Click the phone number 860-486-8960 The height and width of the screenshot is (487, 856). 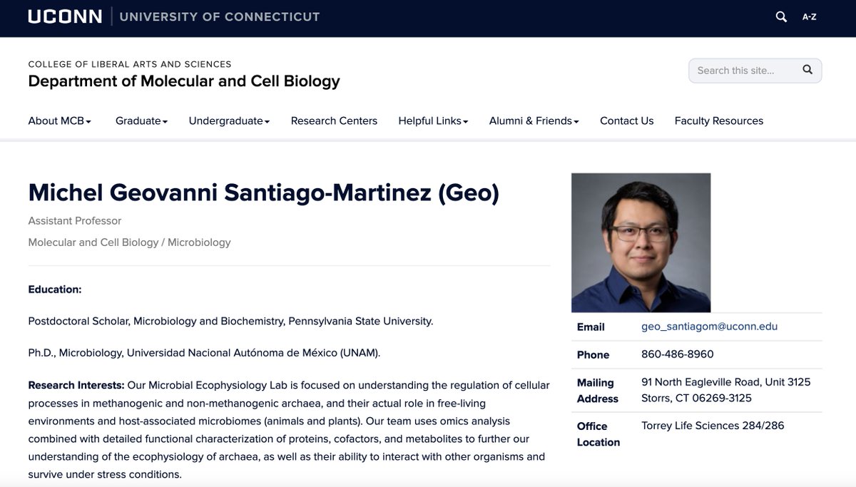point(677,354)
